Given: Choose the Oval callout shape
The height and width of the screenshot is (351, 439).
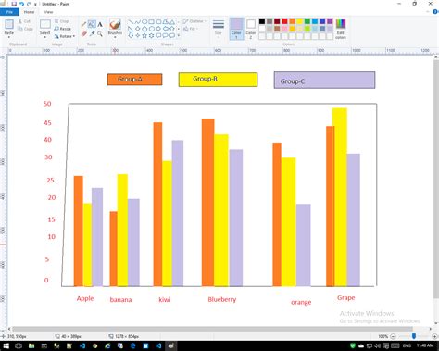Looking at the screenshot, I should pos(165,35).
